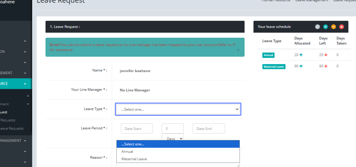Click the teal reload icon in leave schedule header
The image size is (356, 167).
(x=325, y=27)
